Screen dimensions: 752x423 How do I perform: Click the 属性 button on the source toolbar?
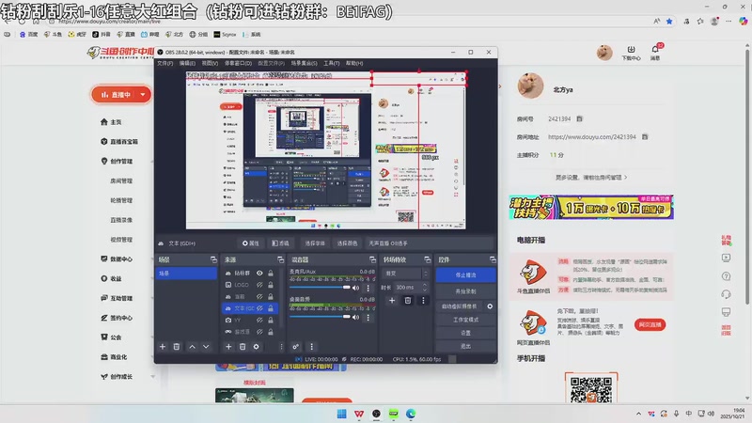point(251,243)
